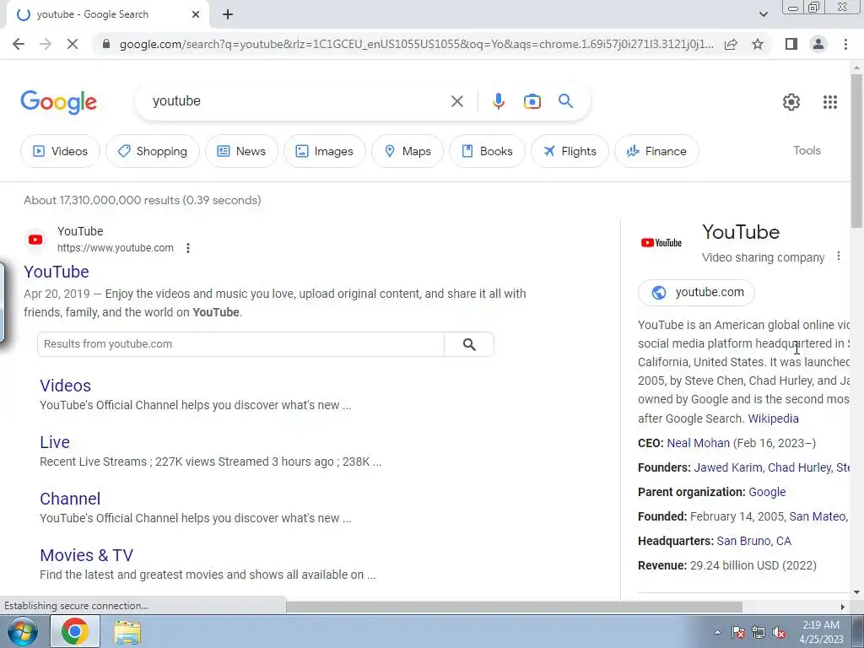Open Google apps grid
864x648 pixels.
click(830, 102)
